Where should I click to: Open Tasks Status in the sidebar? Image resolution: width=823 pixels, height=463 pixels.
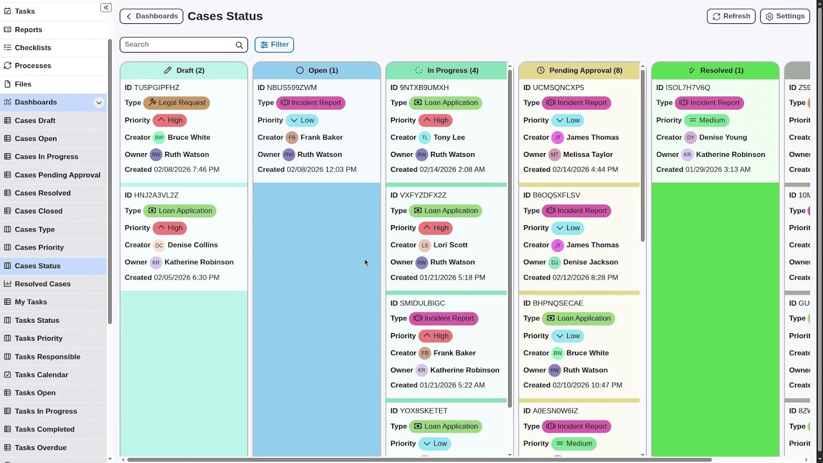pos(53,320)
